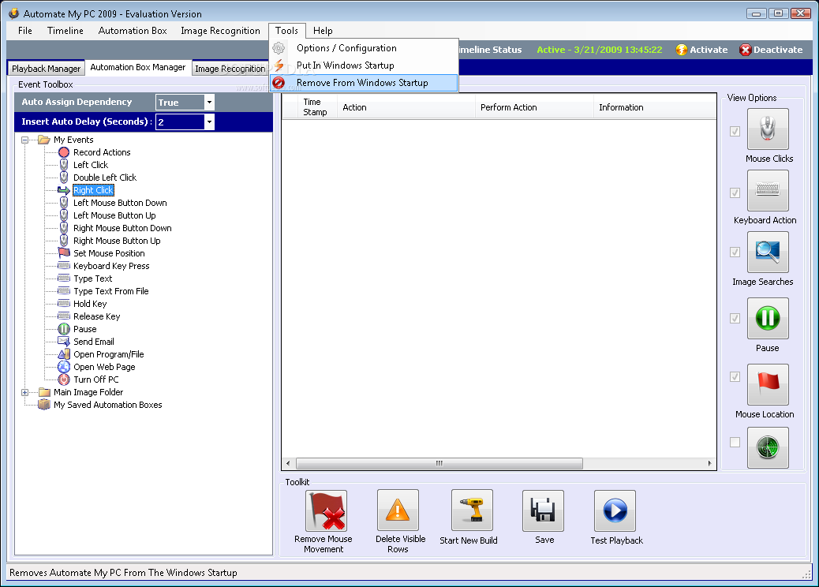Click the Image Searches magnifier button
819x587 pixels.
pyautogui.click(x=768, y=252)
